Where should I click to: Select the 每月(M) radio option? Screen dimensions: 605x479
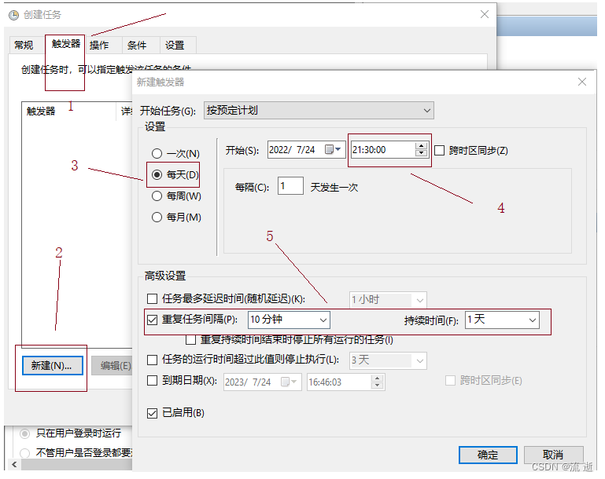pyautogui.click(x=157, y=218)
